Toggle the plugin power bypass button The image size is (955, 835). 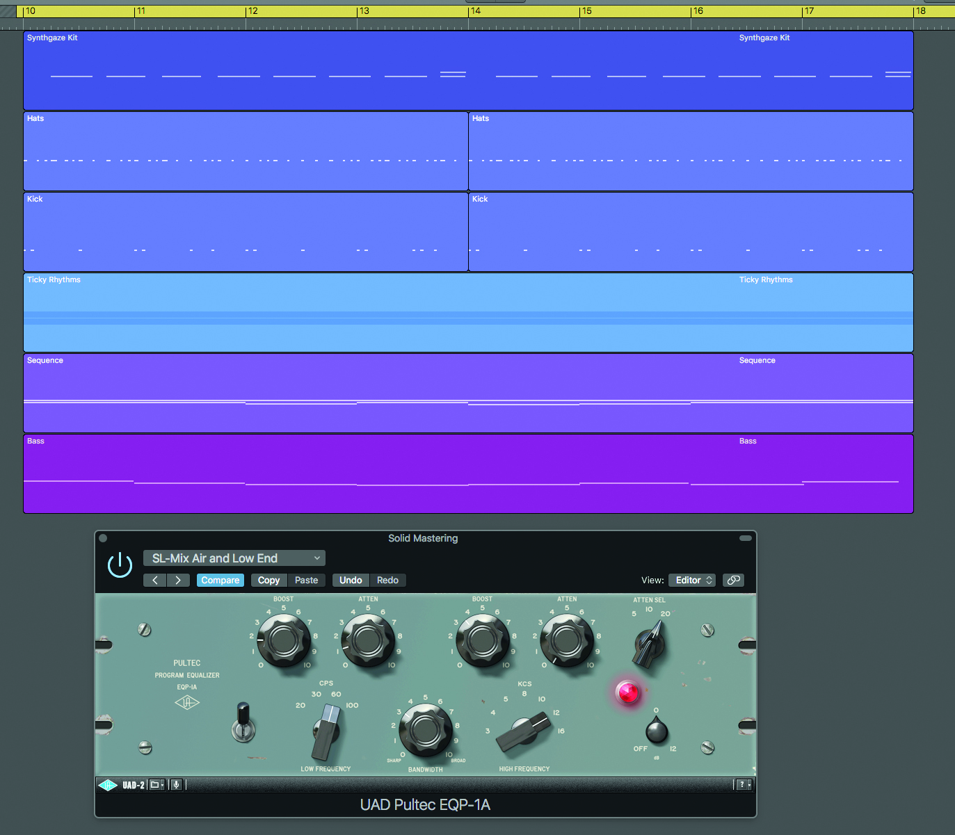point(120,565)
